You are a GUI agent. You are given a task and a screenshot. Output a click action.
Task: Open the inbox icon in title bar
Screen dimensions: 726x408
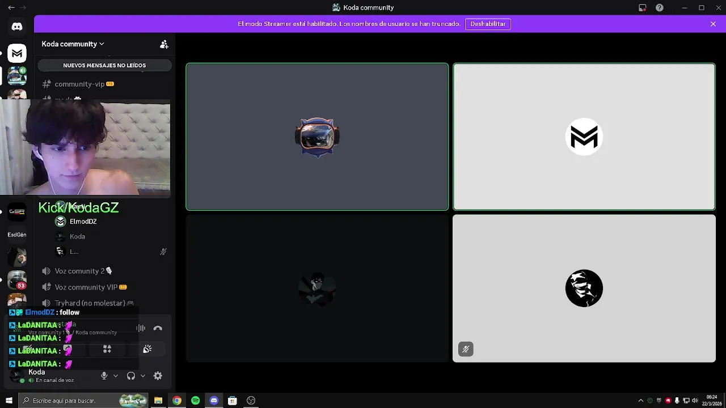[643, 7]
